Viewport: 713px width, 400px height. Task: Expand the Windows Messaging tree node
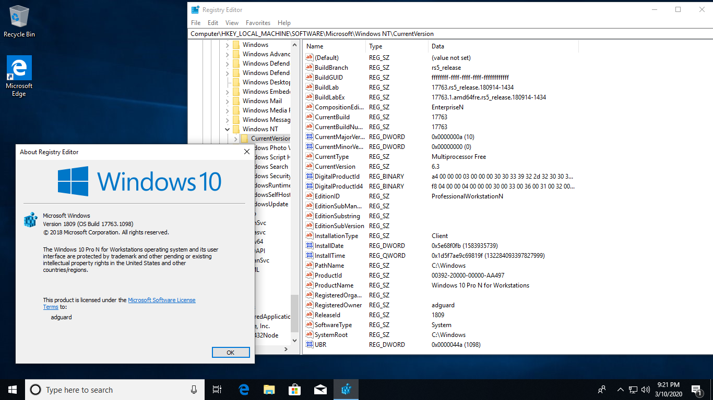(227, 120)
